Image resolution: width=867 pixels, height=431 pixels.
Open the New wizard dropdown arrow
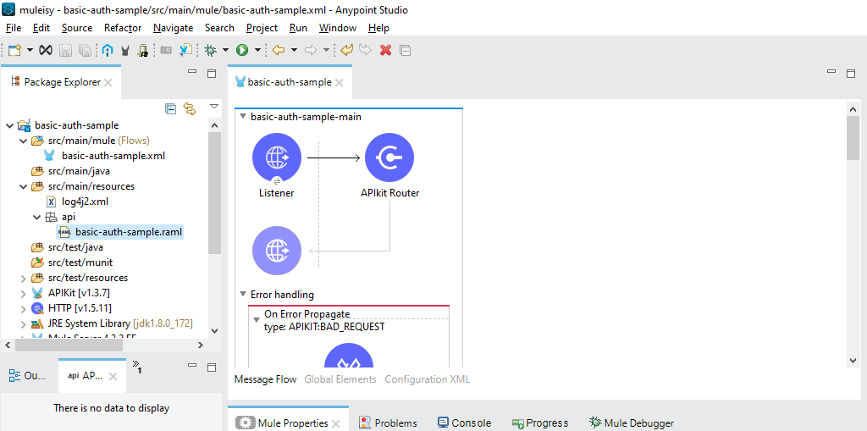30,50
